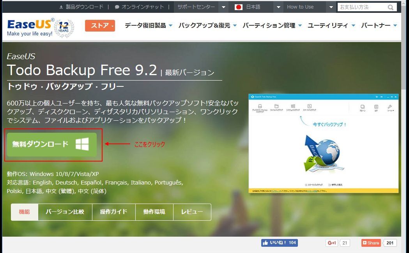Click the green 無料ダウンロード button
The width and height of the screenshot is (409, 253).
coord(51,144)
